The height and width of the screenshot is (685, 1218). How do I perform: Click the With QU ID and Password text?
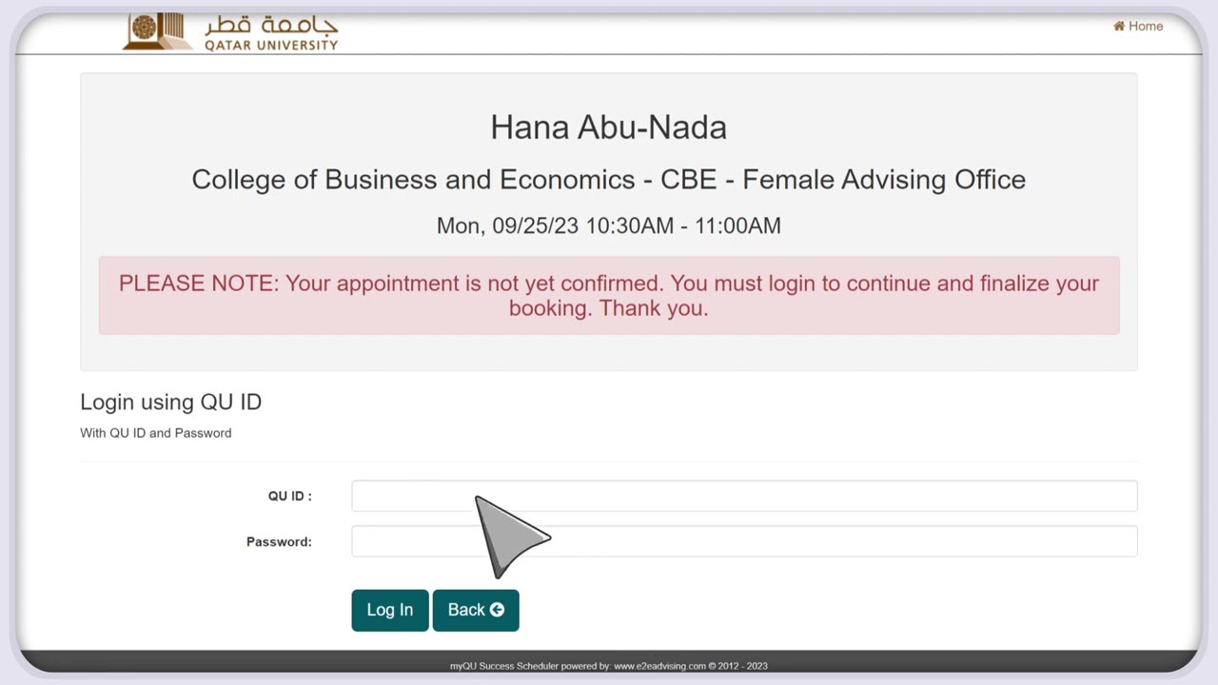[x=156, y=433]
